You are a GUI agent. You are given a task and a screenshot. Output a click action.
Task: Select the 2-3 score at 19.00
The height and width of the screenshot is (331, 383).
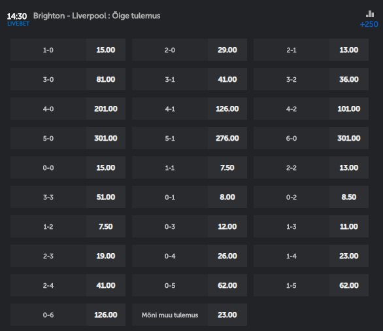(68, 256)
